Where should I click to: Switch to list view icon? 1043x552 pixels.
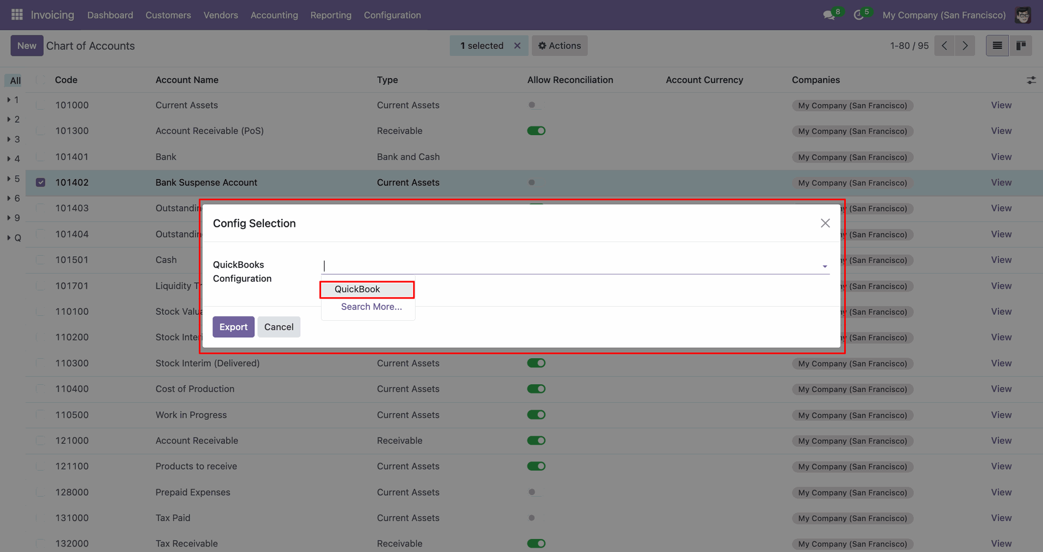coord(997,46)
